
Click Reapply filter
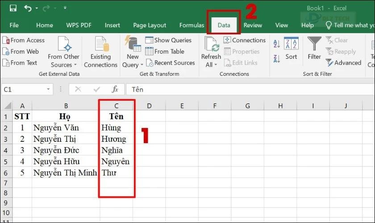(x=341, y=51)
